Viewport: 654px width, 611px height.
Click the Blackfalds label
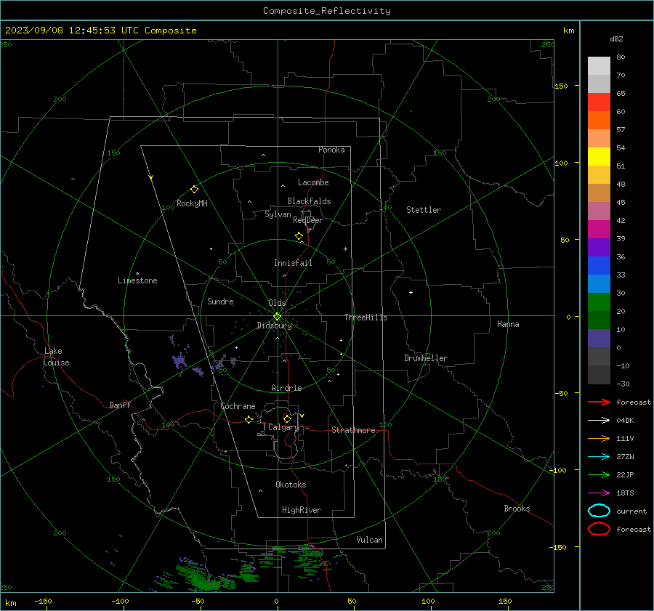click(309, 201)
